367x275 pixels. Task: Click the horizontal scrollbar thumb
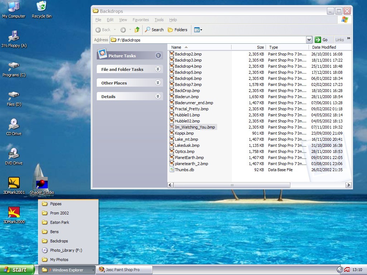coord(232,185)
